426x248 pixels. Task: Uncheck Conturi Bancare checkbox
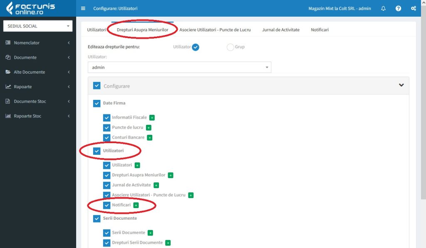(107, 138)
